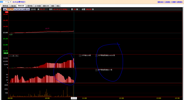
Task: Toggle the 均 average line button
Action: (12, 9)
